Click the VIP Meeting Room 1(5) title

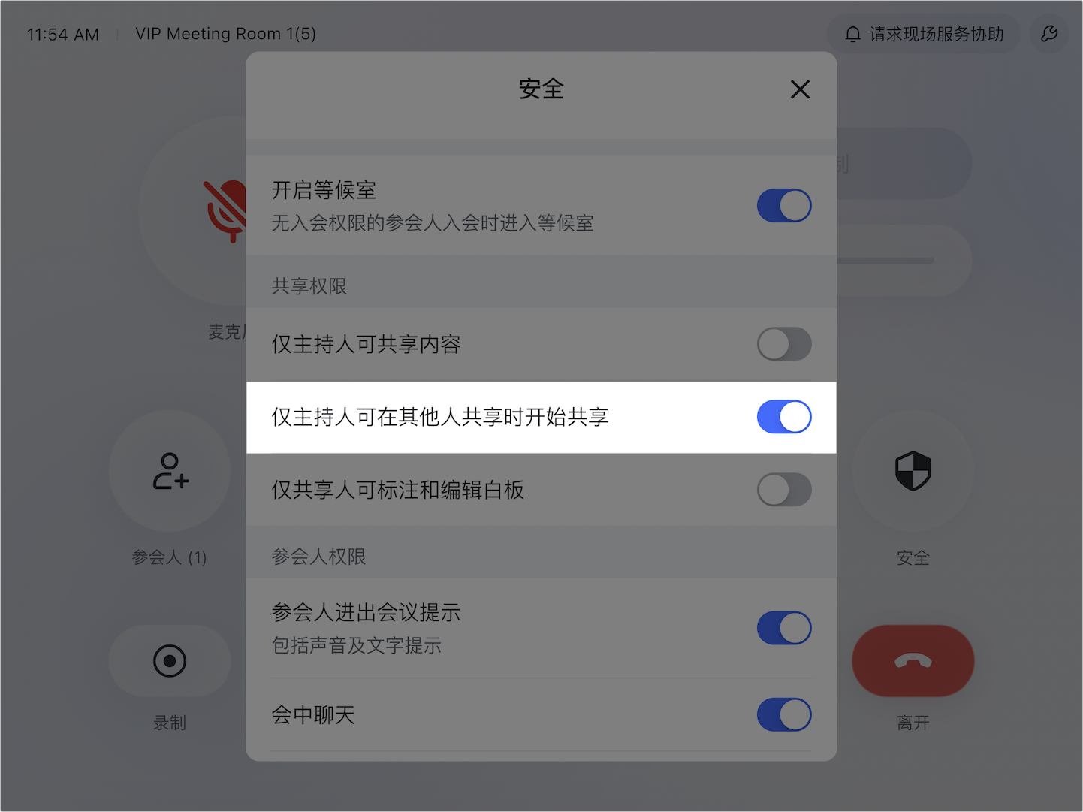(225, 34)
